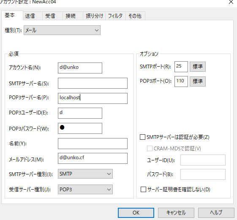This screenshot has height=220, width=237.
Task: Click the POP3パスワード field
Action: click(x=80, y=128)
